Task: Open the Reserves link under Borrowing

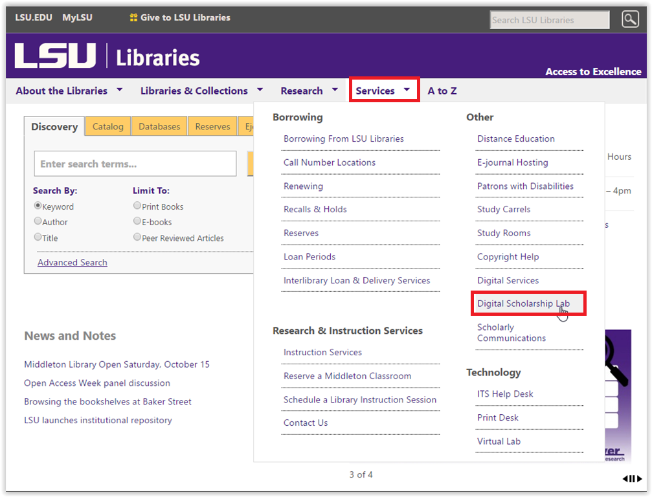Action: click(301, 233)
